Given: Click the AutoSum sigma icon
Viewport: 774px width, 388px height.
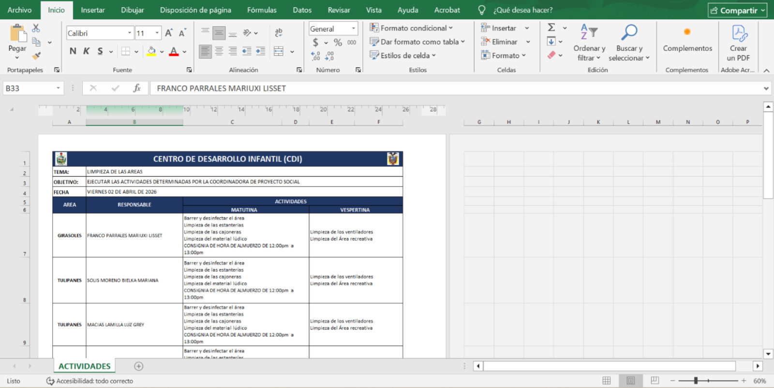Looking at the screenshot, I should pos(551,28).
